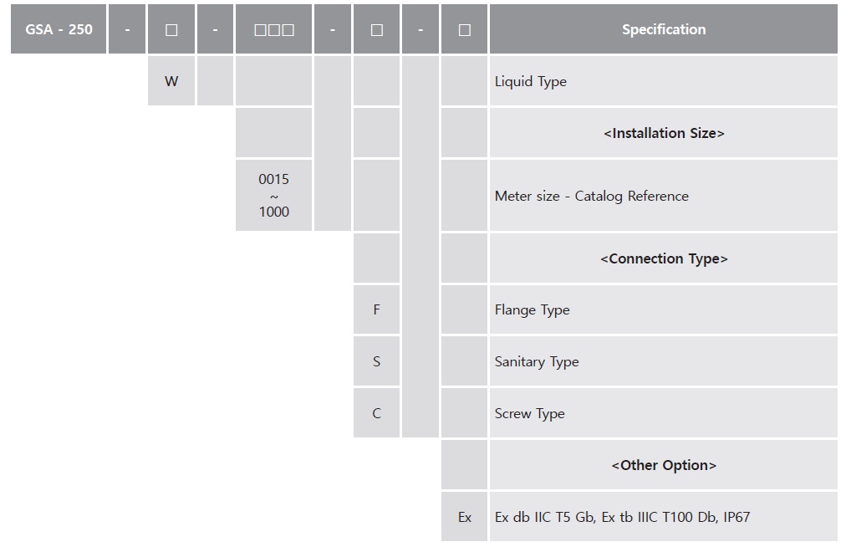Click the Specification column header
The width and height of the screenshot is (841, 542).
coord(664,29)
